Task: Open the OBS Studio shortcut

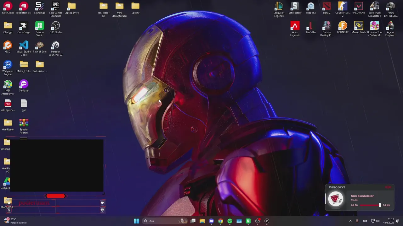Action: coord(56,28)
